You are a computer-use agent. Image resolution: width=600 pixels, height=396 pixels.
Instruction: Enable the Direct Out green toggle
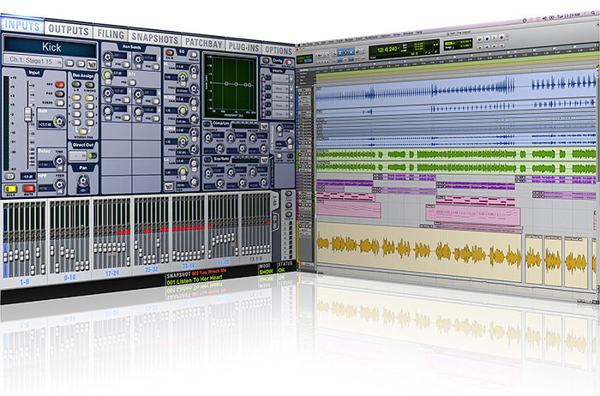[x=93, y=156]
